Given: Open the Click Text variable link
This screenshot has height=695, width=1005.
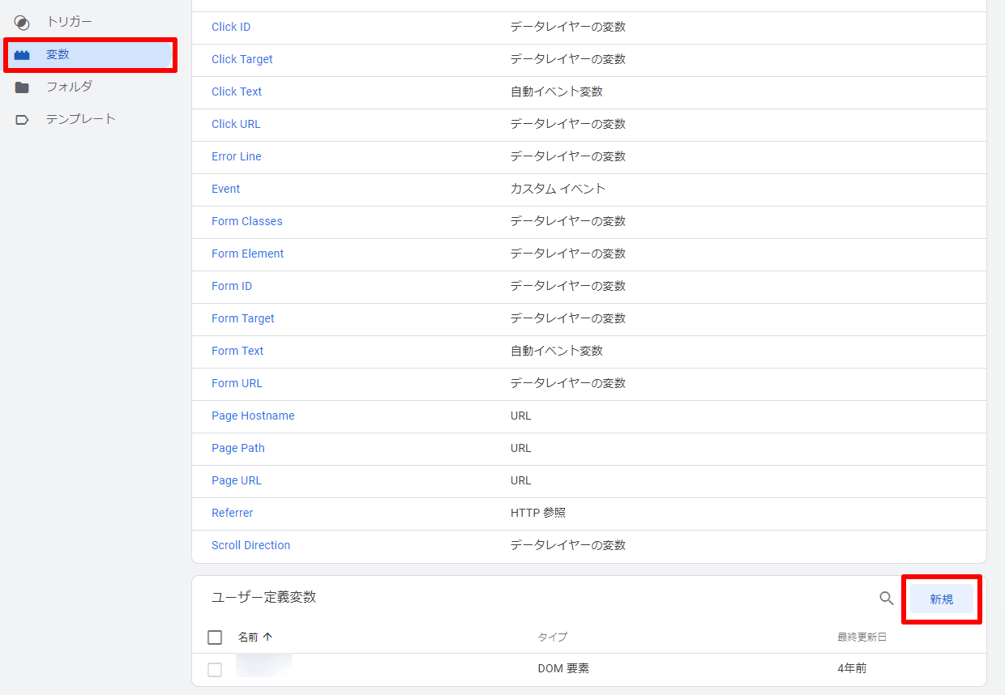Looking at the screenshot, I should coord(237,92).
